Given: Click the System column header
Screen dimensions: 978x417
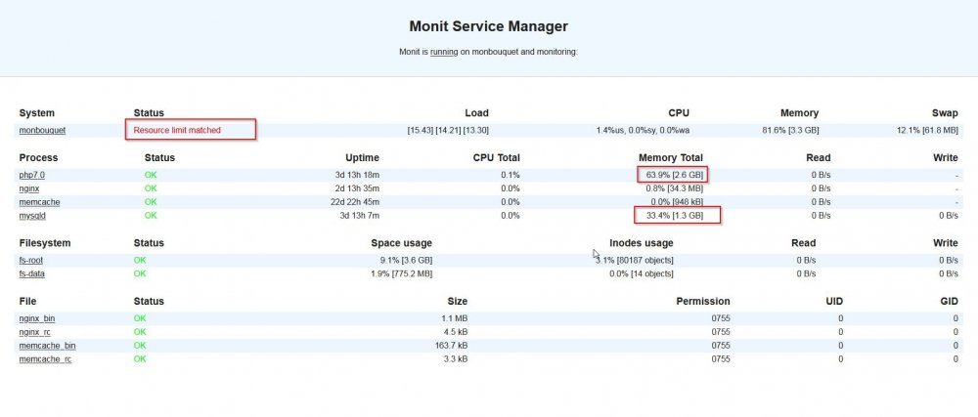Looking at the screenshot, I should point(37,113).
